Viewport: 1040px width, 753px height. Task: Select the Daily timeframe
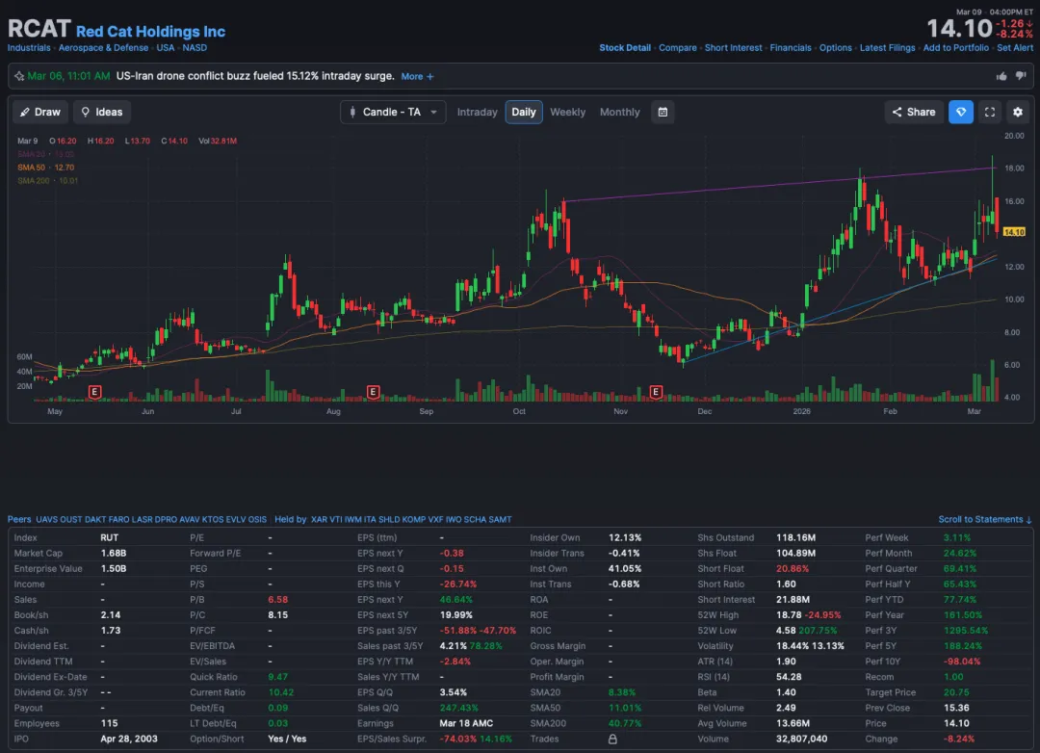tap(523, 112)
